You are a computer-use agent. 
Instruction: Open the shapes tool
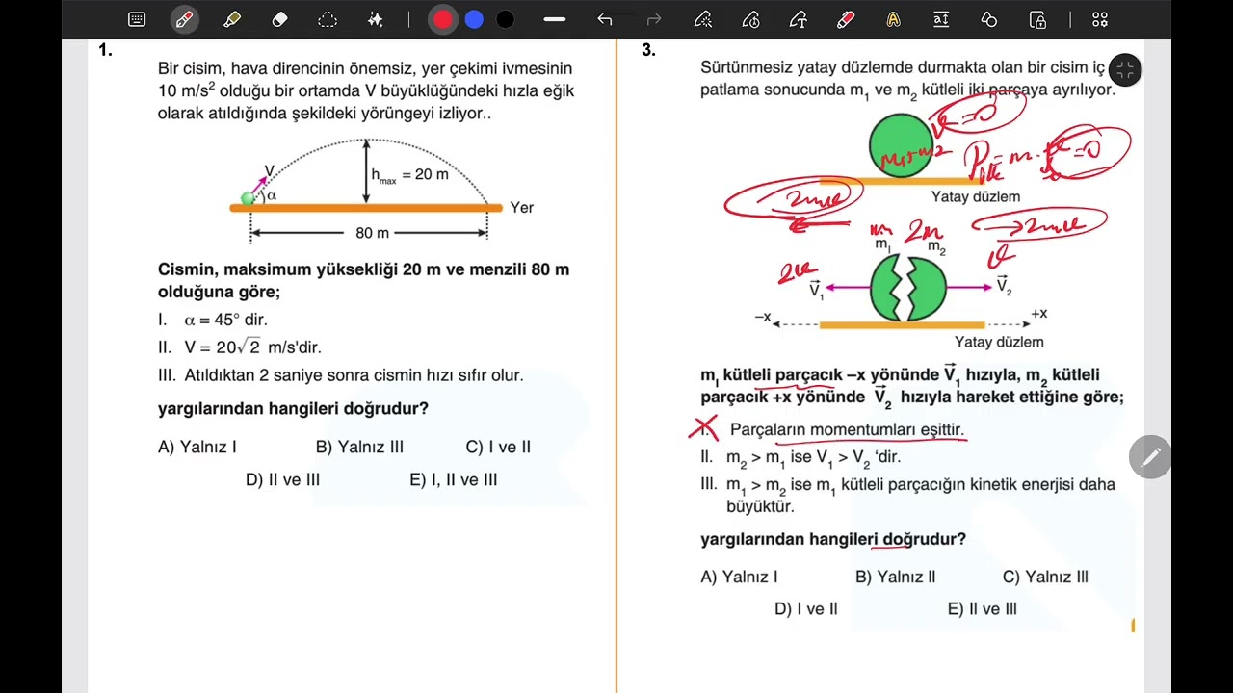point(989,19)
